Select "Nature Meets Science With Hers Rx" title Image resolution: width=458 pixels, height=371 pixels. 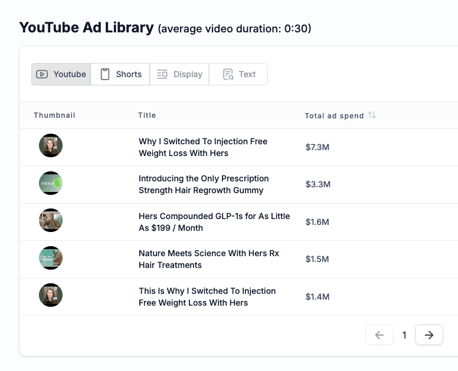click(208, 259)
